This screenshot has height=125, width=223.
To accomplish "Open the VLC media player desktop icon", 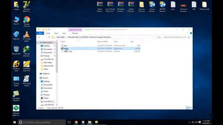I will (x=26, y=36).
